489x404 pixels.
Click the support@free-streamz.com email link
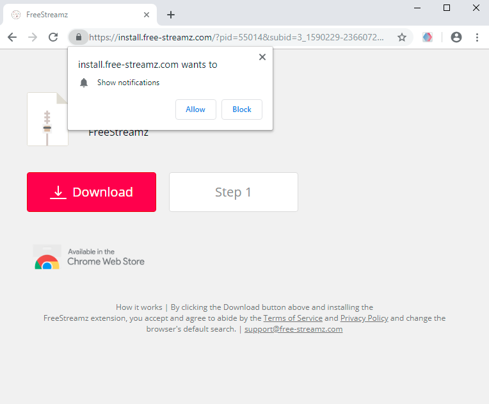tap(293, 329)
